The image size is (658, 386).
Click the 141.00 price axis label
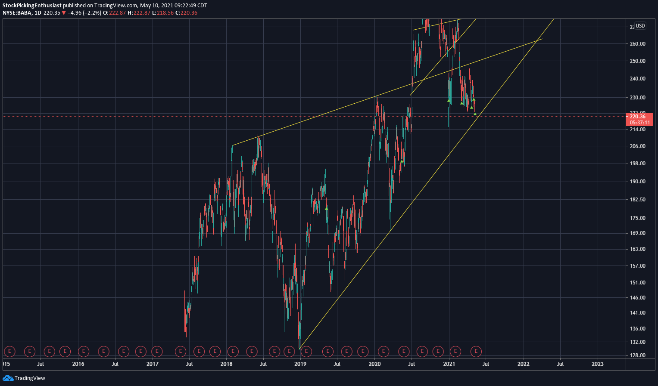click(x=638, y=313)
